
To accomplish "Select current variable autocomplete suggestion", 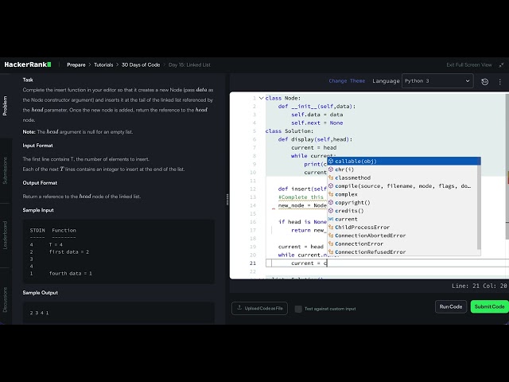I will tap(402, 219).
